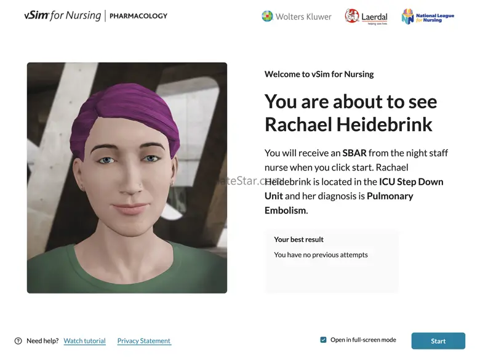480x360 pixels.
Task: Click the bold 'SBAR' word
Action: (354, 153)
